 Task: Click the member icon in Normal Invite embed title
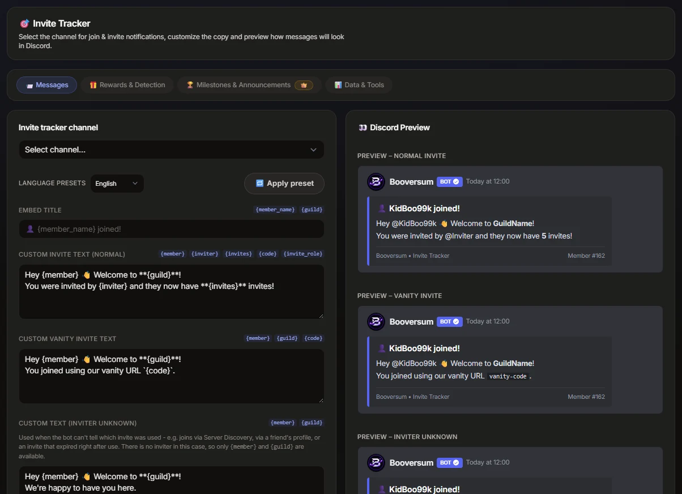point(382,208)
